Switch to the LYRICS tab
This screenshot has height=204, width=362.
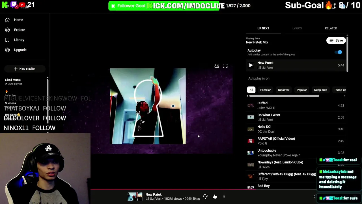[297, 28]
